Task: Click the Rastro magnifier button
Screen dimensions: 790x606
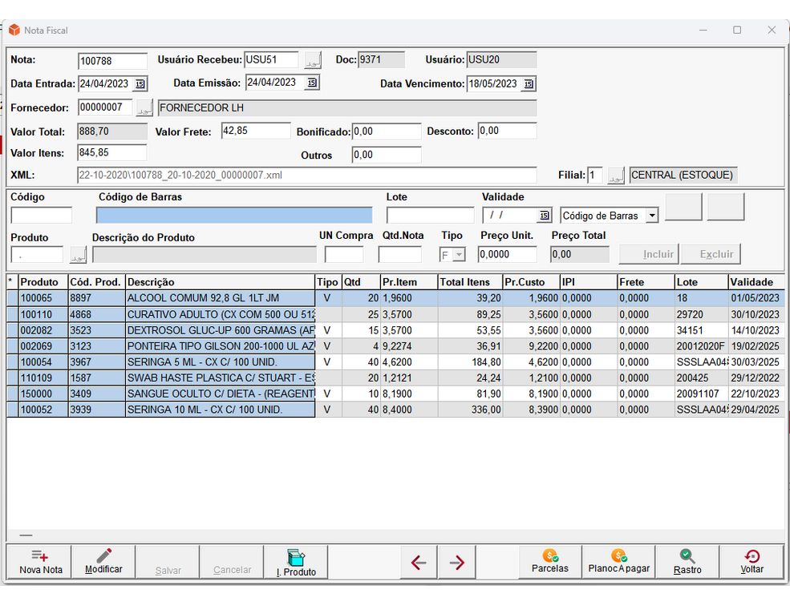Action: (687, 561)
